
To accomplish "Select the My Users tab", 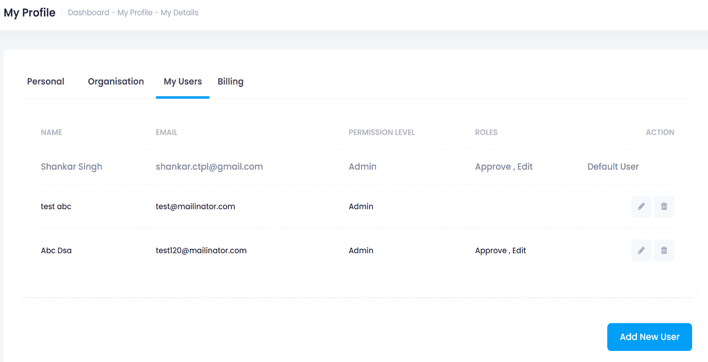I will (x=183, y=81).
